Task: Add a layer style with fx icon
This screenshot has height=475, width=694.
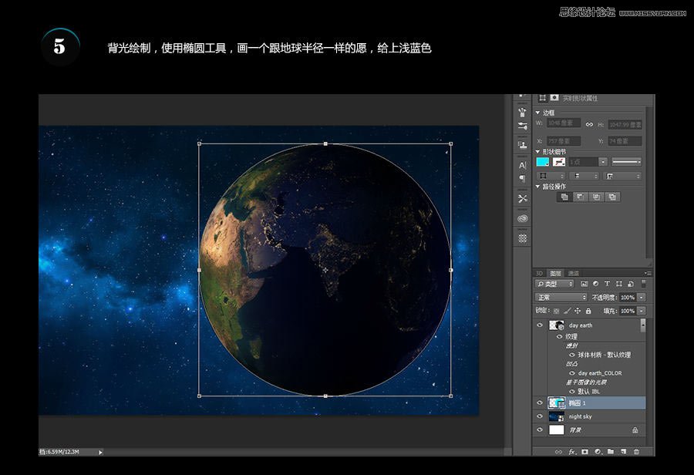Action: pos(572,452)
